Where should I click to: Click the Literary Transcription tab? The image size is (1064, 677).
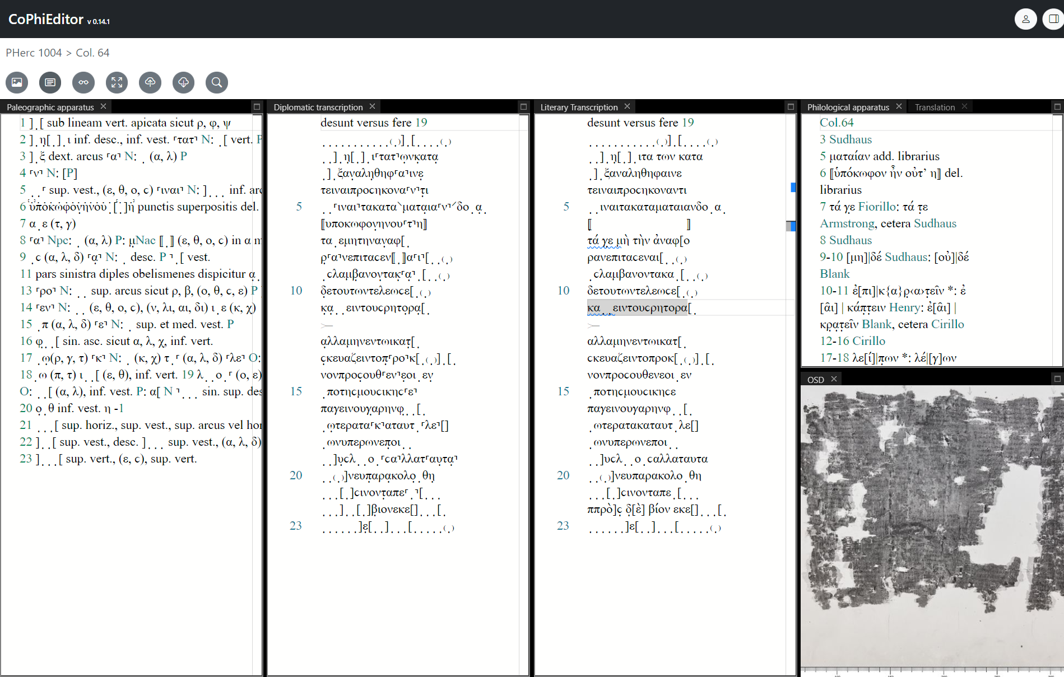580,107
